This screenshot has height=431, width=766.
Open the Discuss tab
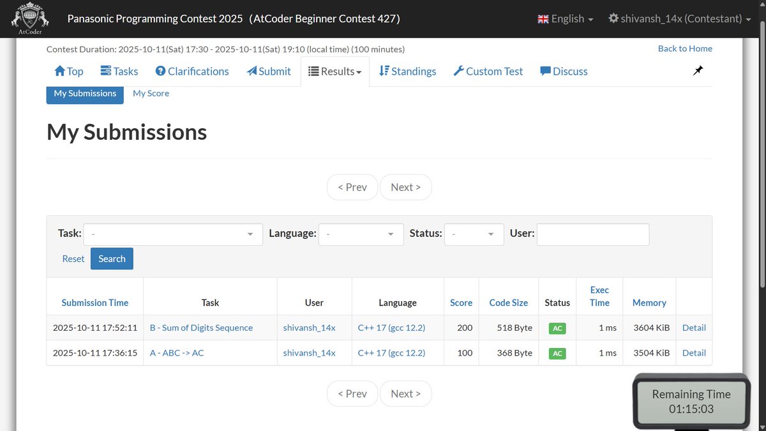click(x=564, y=72)
